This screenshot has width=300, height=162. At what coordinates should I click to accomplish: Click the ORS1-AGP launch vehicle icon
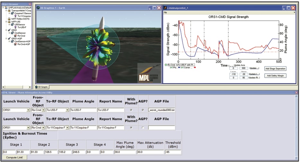9,39
